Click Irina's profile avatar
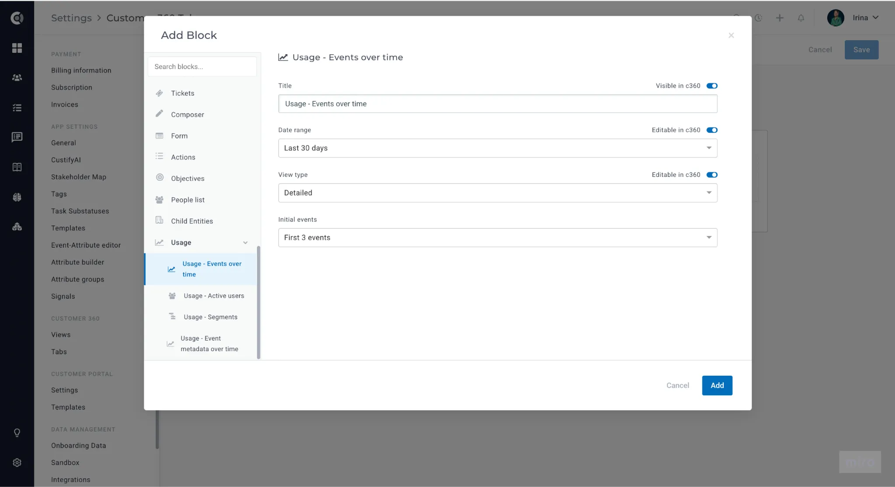 coord(836,18)
